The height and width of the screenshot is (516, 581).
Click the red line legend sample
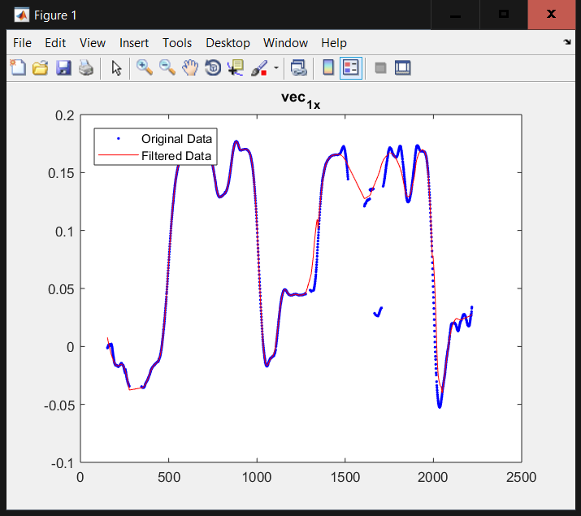click(x=118, y=155)
